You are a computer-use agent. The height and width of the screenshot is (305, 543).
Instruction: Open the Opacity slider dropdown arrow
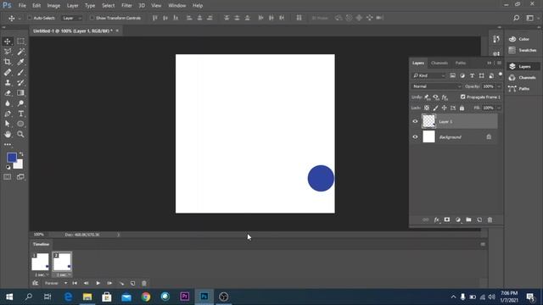499,86
